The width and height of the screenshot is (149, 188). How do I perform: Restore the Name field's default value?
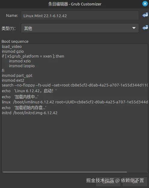click(145, 15)
